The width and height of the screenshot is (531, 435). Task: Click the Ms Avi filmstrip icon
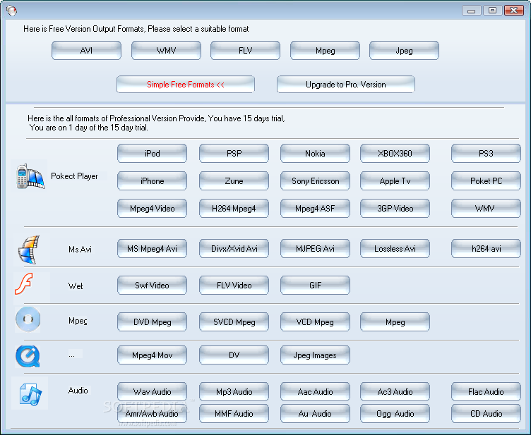29,250
